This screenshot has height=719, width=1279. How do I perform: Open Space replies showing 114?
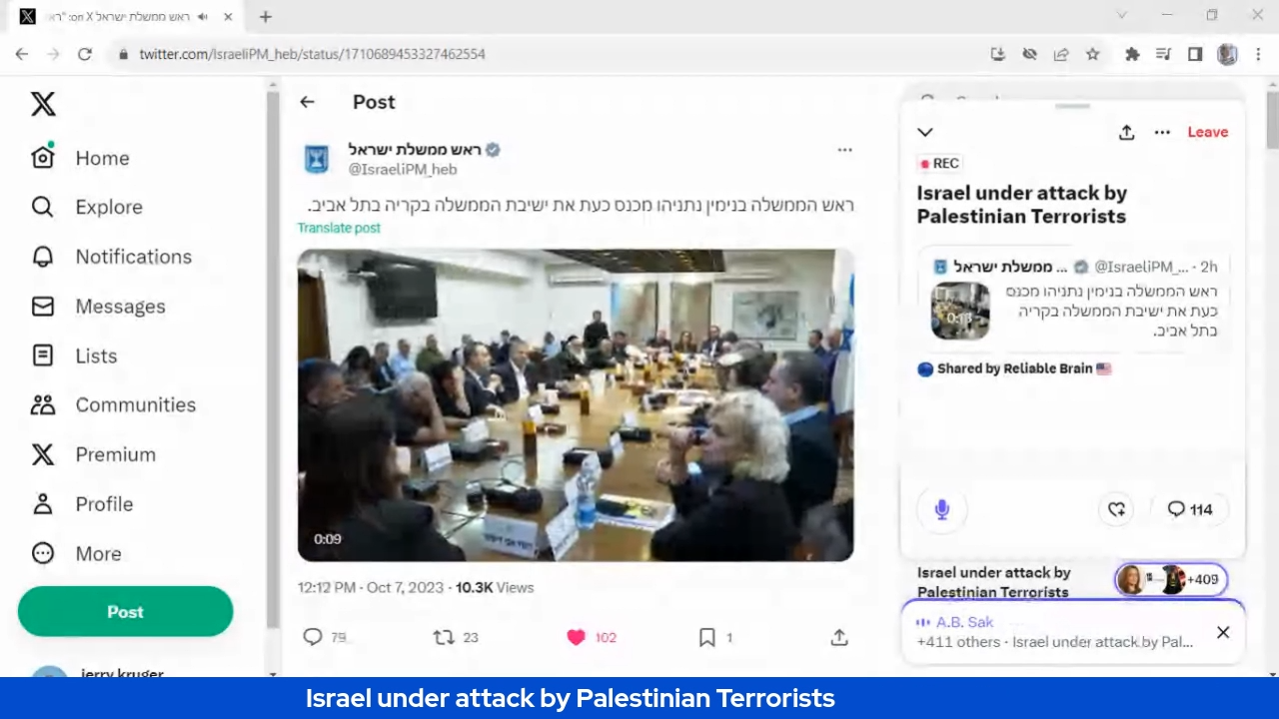click(1189, 509)
